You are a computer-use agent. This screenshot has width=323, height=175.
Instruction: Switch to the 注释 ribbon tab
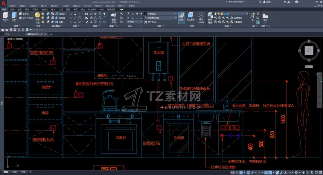(60, 10)
